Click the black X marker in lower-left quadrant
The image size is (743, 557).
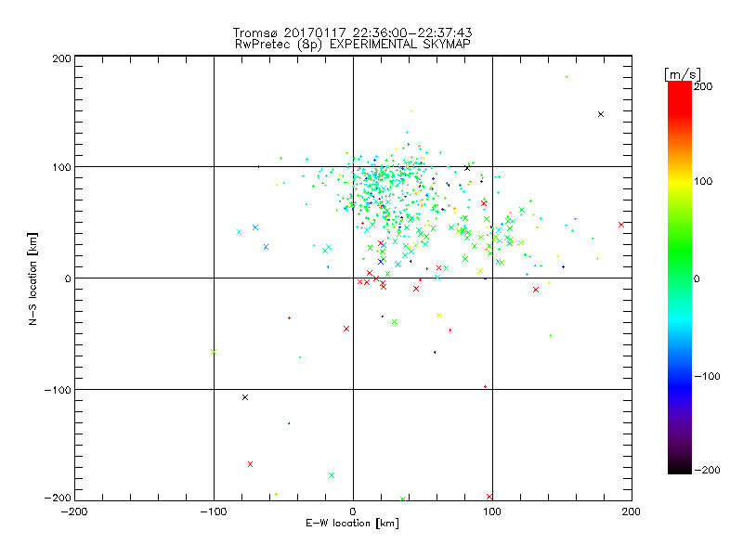pyautogui.click(x=245, y=397)
